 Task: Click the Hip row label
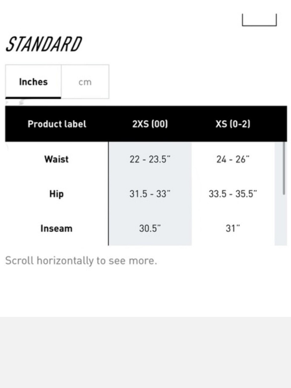(x=56, y=194)
